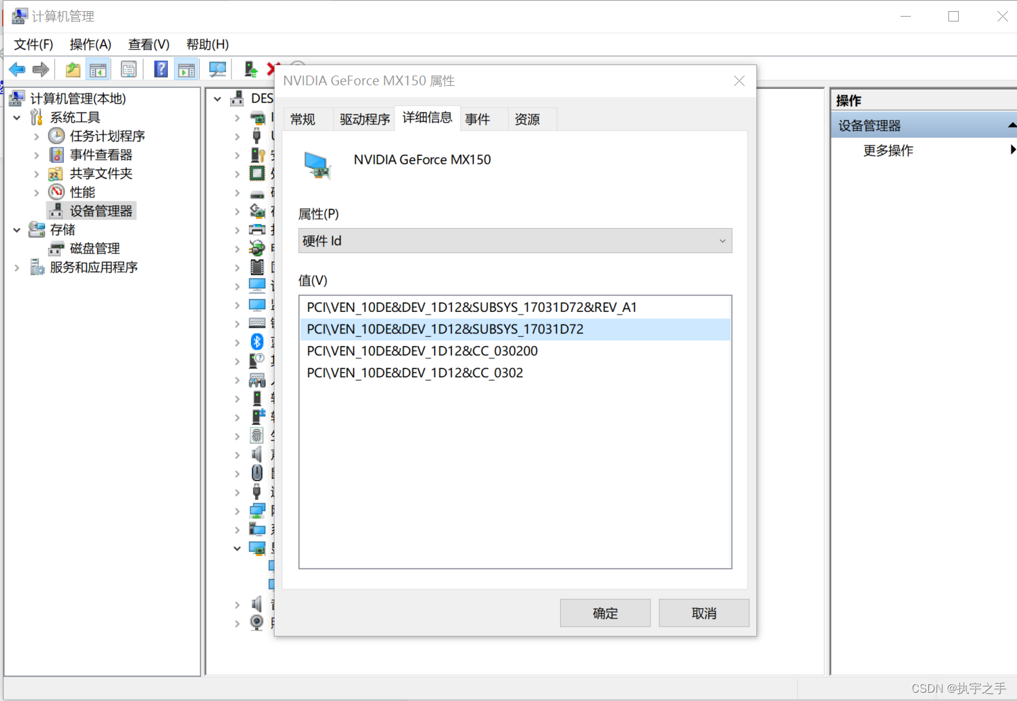This screenshot has height=701, width=1017.
Task: Click the webcam icon at bottom of device list
Action: [257, 623]
